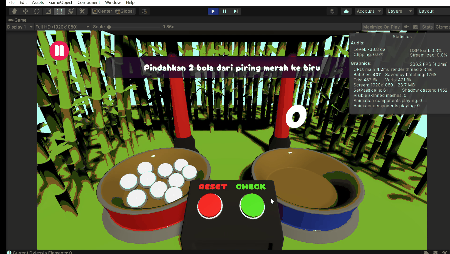Toggle the Stats overlay
Viewport: 450px width, 254px height.
tap(427, 27)
